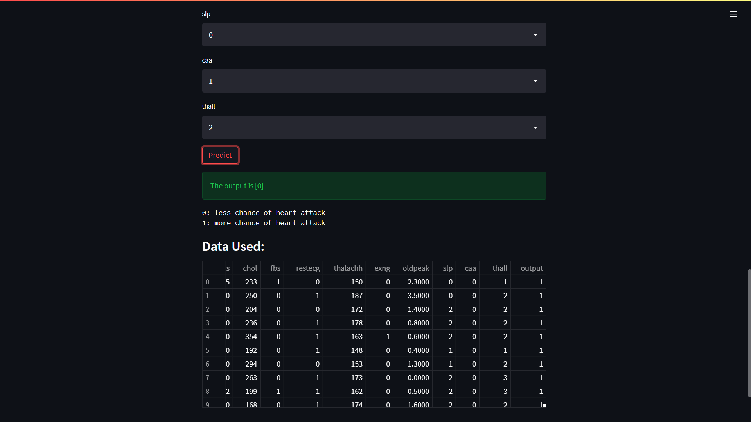Click the caa dropdown arrow
This screenshot has width=751, height=422.
pos(535,81)
